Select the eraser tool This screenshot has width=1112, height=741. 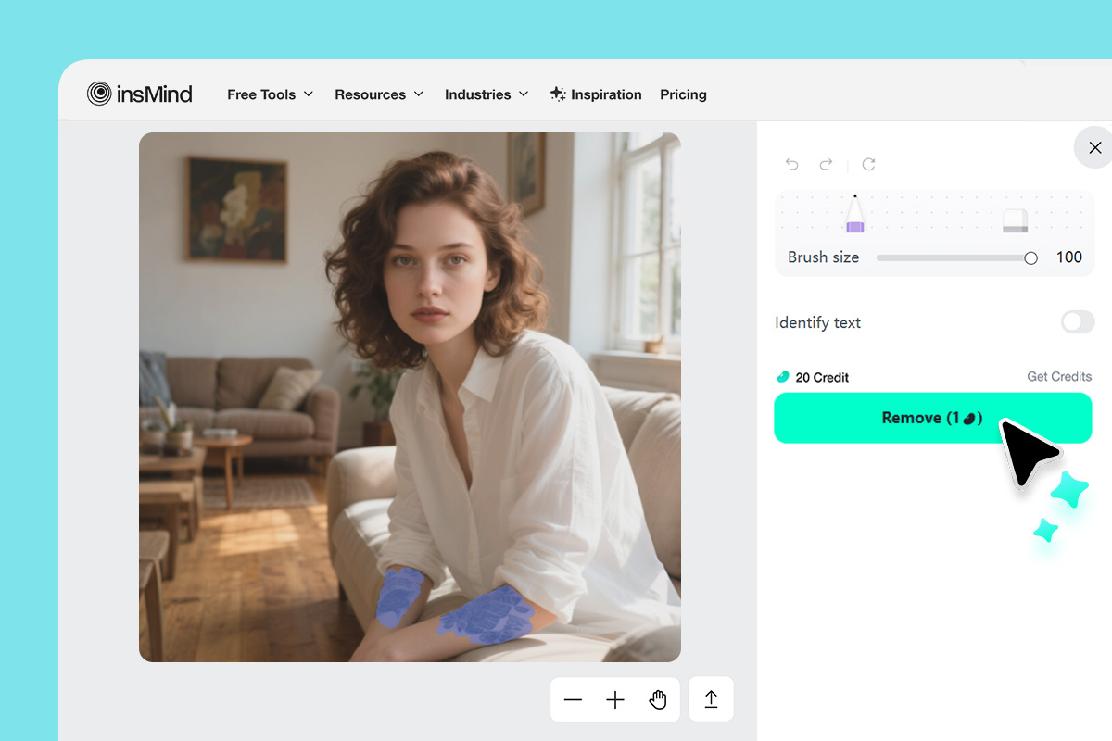[1016, 220]
